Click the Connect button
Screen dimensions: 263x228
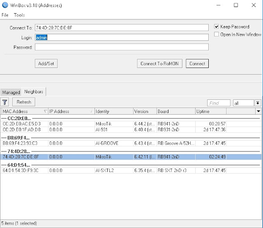pyautogui.click(x=197, y=63)
